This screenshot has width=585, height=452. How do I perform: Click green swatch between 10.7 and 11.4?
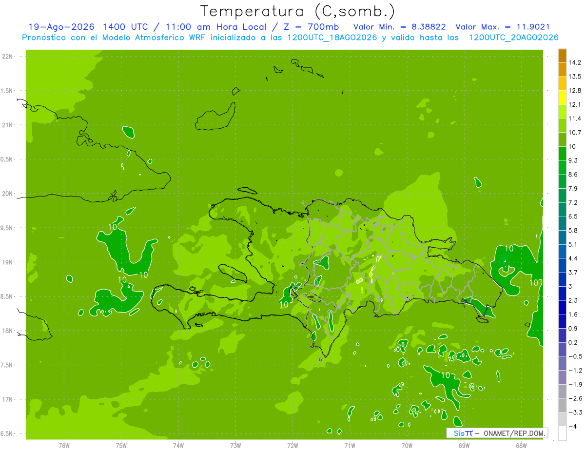pyautogui.click(x=562, y=126)
